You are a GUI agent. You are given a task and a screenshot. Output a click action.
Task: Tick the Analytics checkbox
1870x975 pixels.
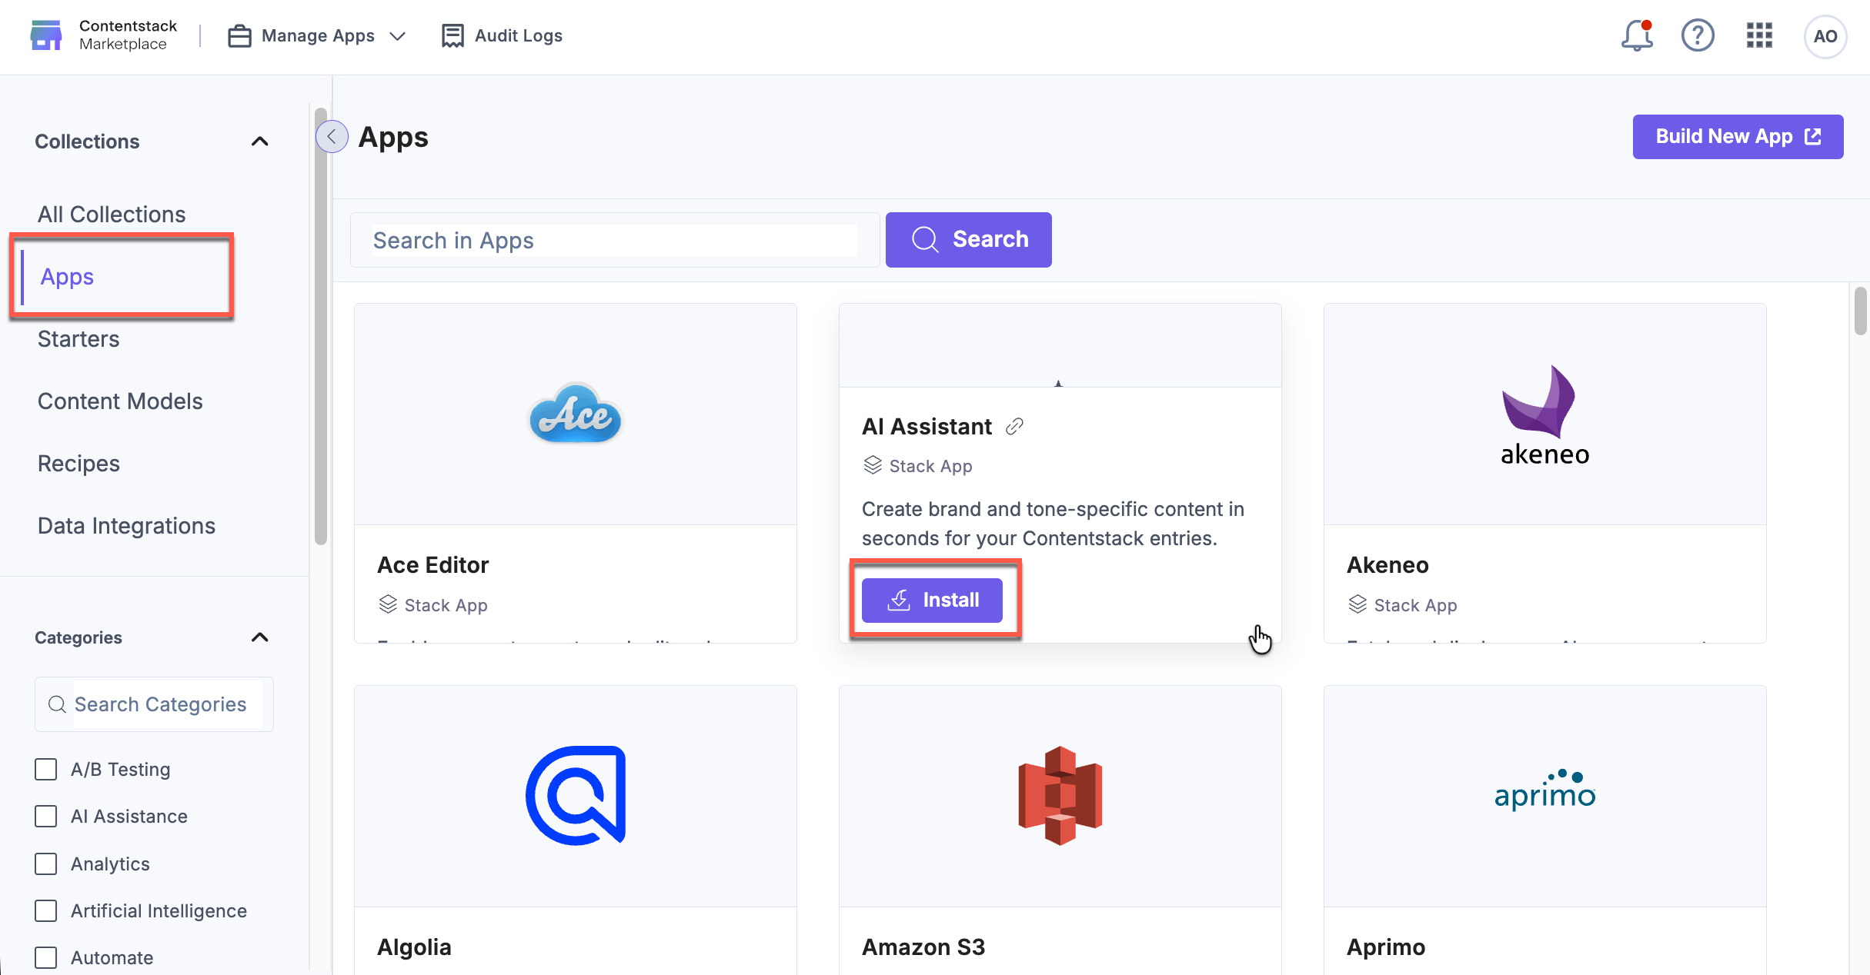tap(46, 864)
